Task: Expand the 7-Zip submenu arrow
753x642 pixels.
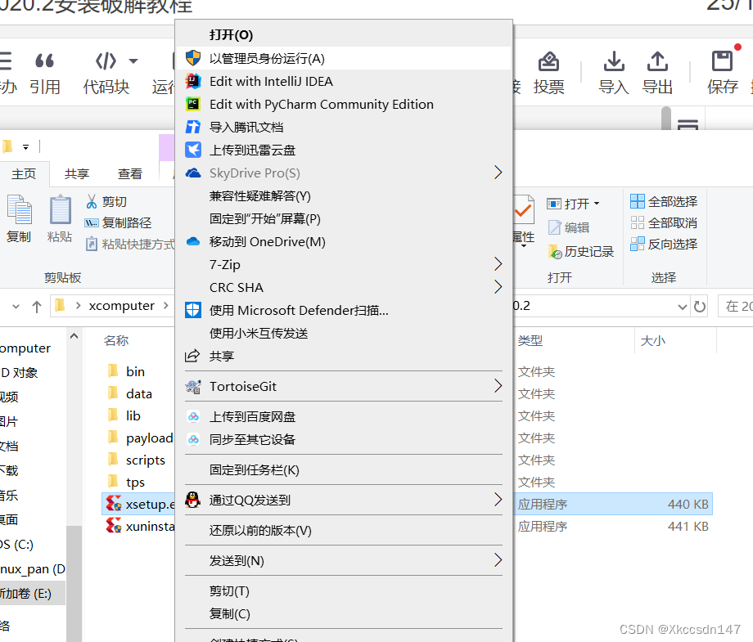Action: point(498,264)
